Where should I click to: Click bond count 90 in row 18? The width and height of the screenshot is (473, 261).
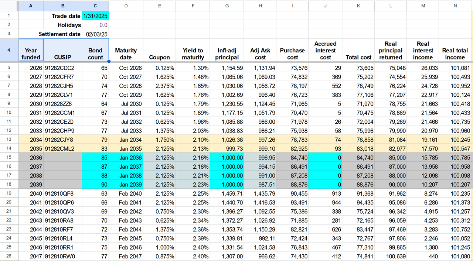tap(95, 185)
